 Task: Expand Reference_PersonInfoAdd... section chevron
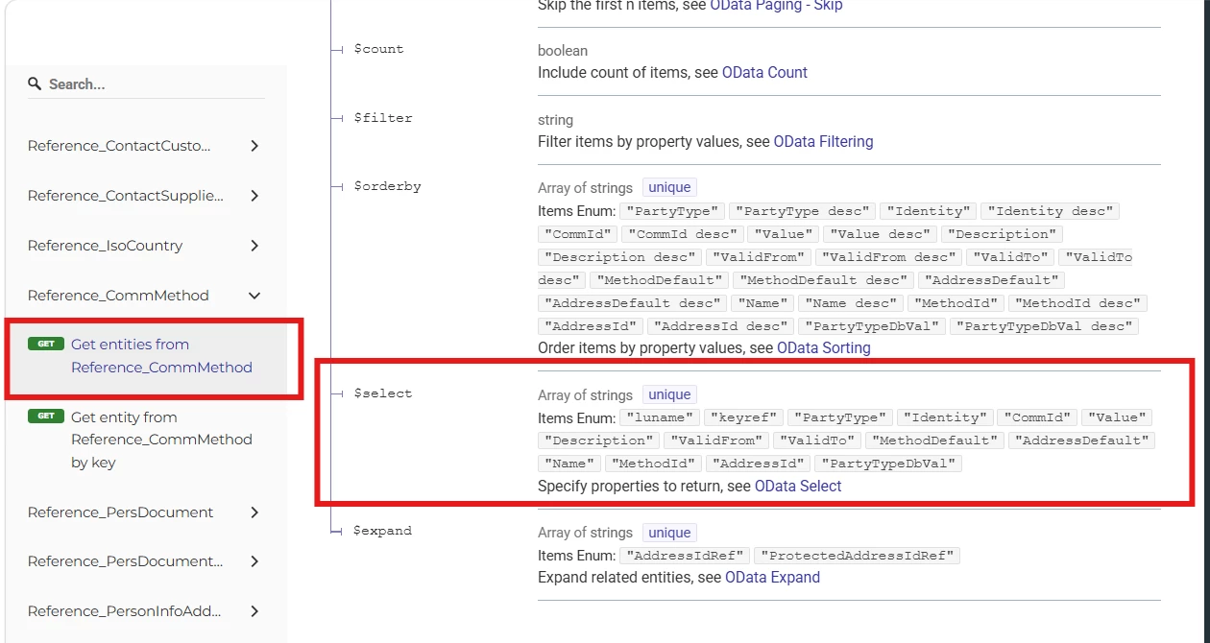click(254, 611)
